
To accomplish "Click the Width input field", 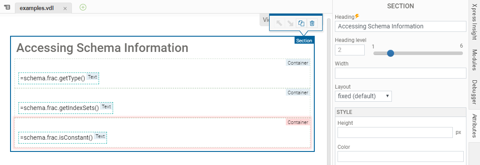I will [x=400, y=73].
